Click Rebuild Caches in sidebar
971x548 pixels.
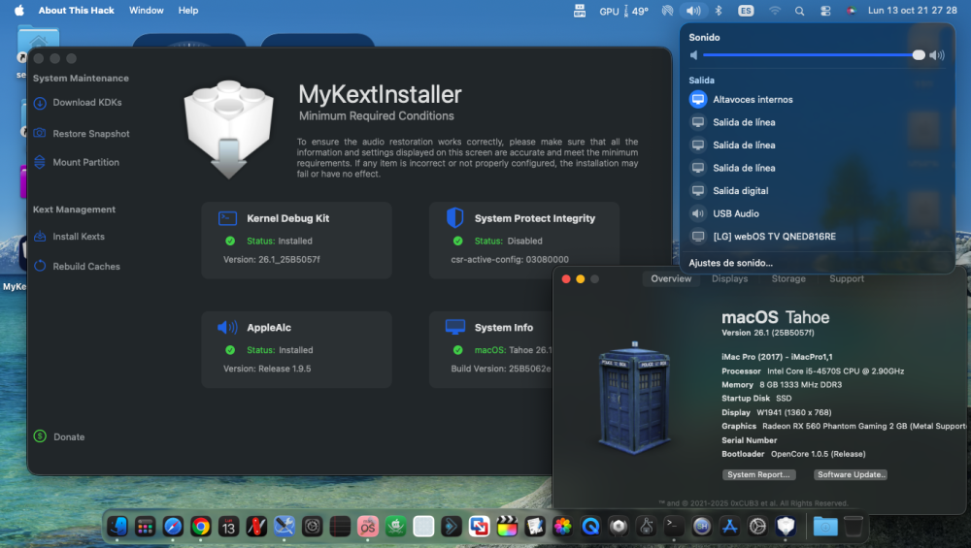coord(77,266)
